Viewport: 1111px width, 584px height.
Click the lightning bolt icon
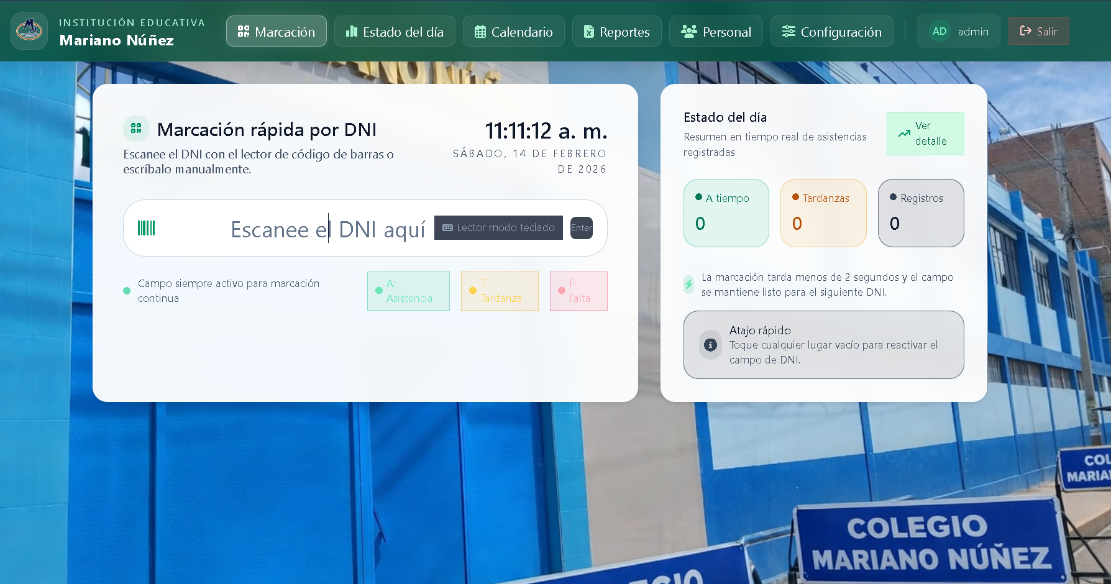(688, 285)
